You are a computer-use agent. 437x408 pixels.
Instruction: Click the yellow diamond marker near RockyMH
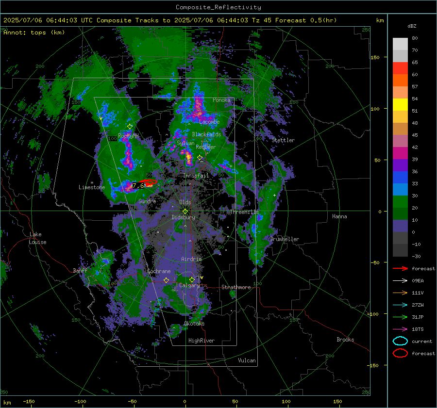[x=130, y=127]
